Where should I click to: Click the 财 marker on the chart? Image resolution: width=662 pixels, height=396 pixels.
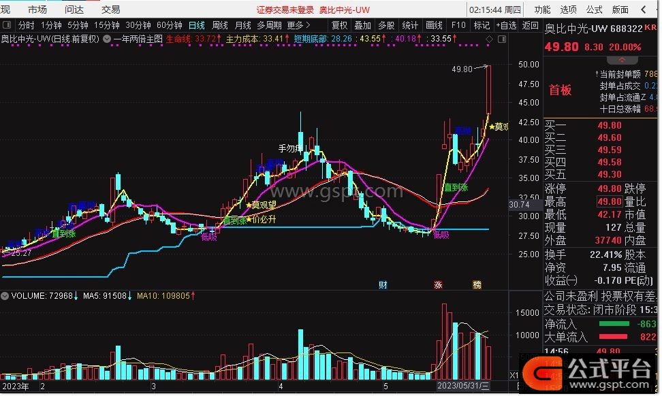383,284
